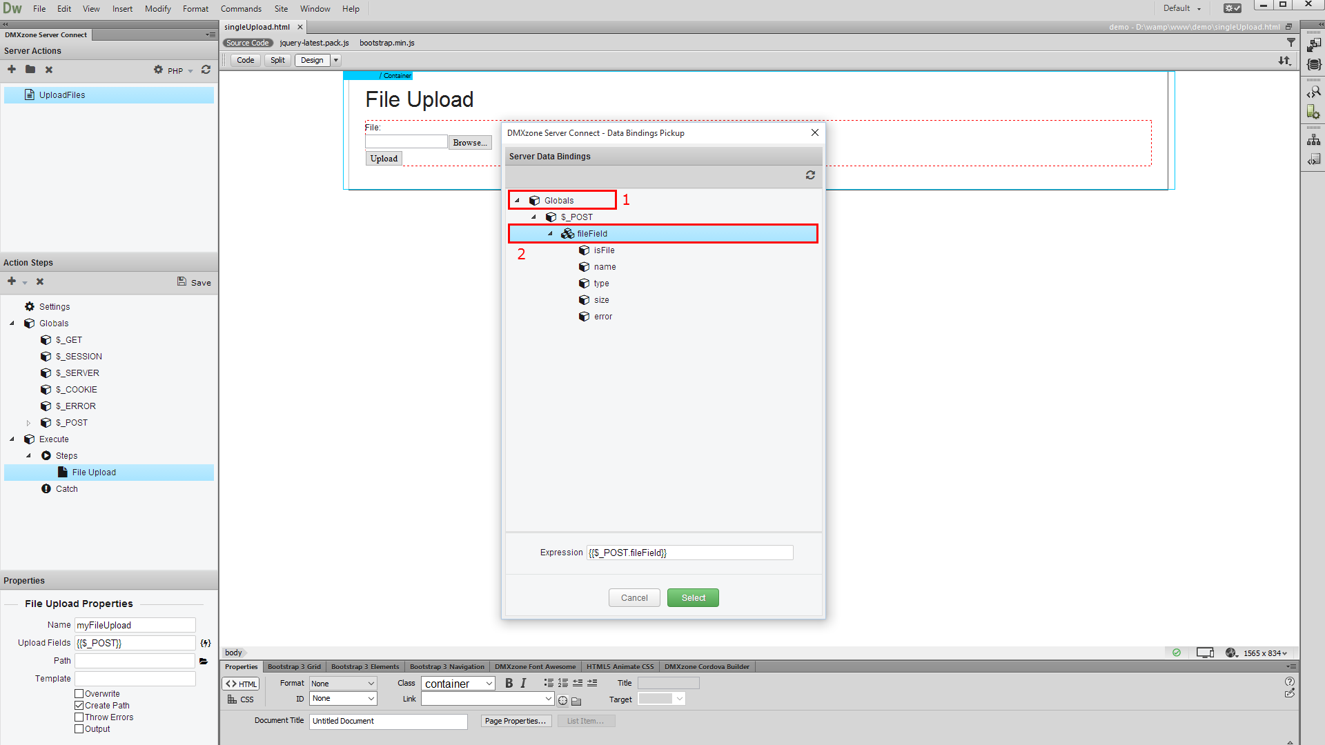Image resolution: width=1325 pixels, height=745 pixels.
Task: Click the green Select button
Action: [x=693, y=598]
